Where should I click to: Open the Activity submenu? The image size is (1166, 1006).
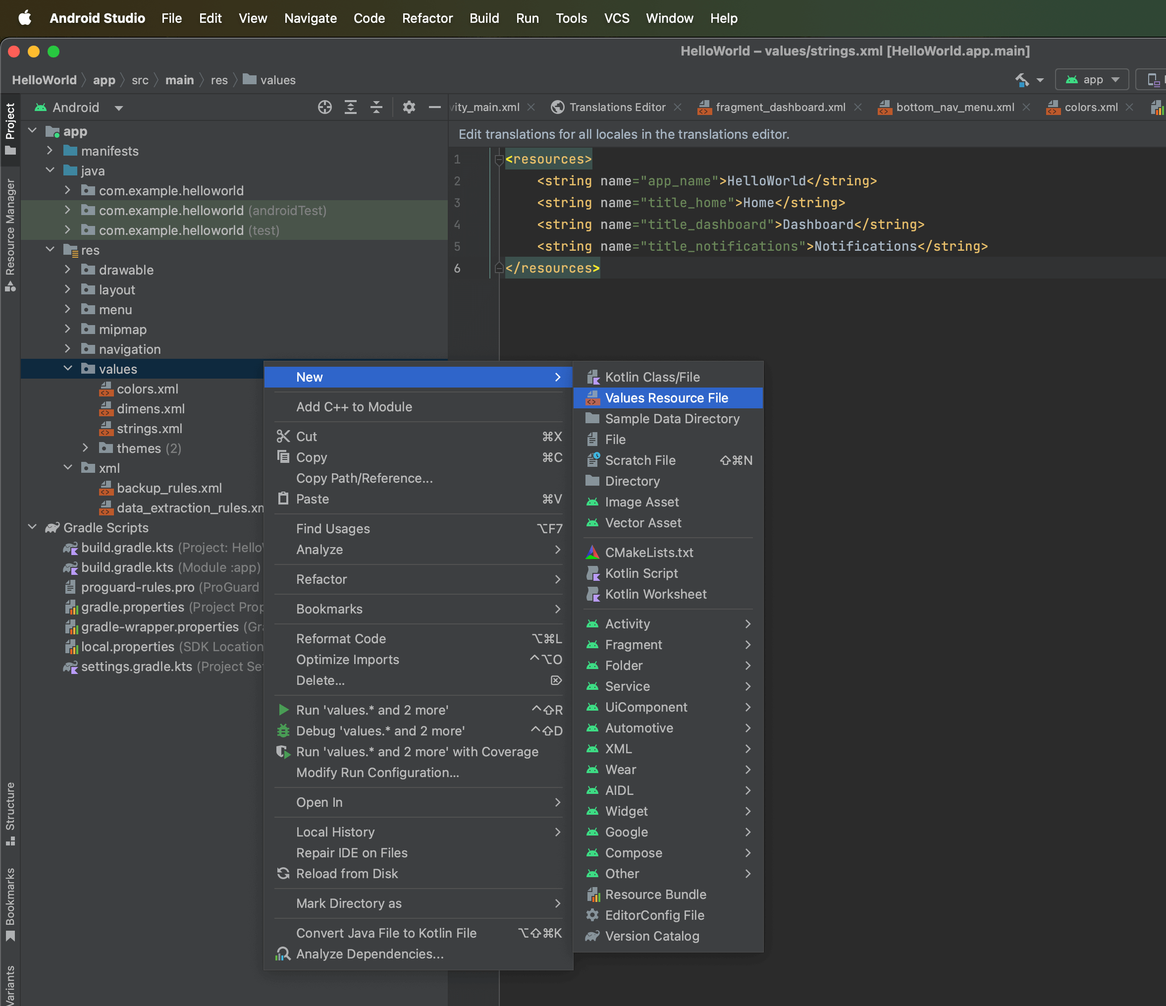coord(668,624)
